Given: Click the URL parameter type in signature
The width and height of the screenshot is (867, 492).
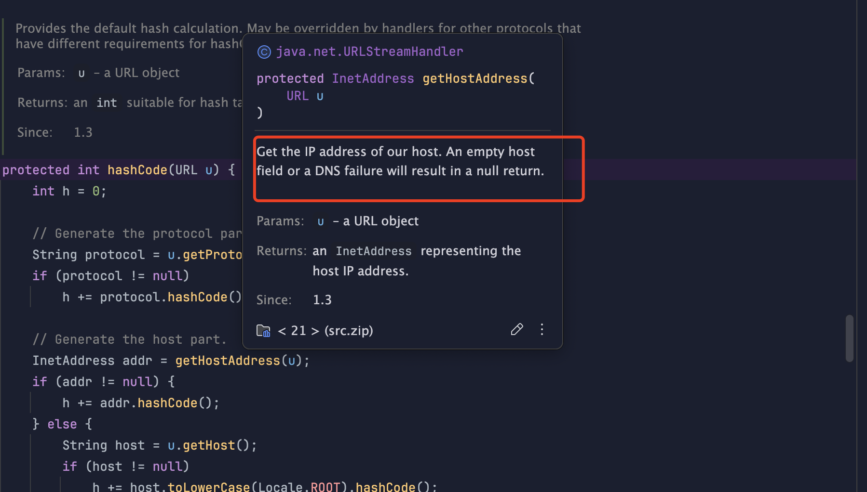Looking at the screenshot, I should [x=297, y=96].
